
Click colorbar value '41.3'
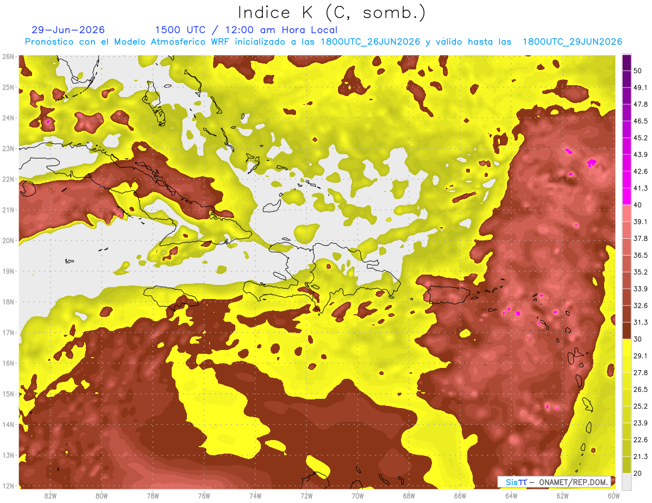(x=640, y=188)
